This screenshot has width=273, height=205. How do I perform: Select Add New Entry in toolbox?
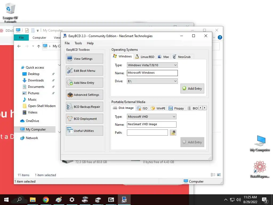point(85,83)
